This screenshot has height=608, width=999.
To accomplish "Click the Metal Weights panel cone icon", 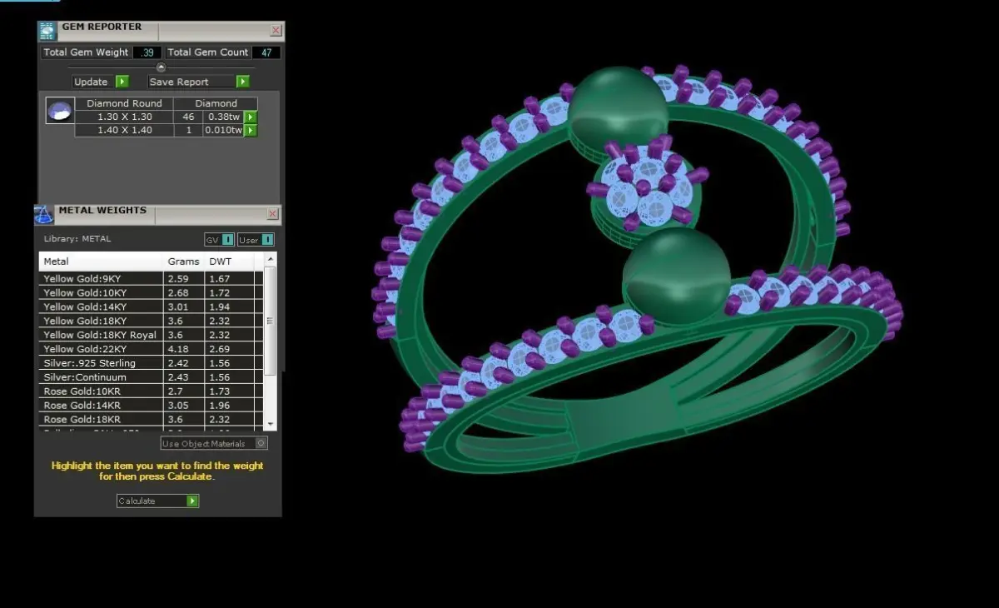I will (x=43, y=215).
